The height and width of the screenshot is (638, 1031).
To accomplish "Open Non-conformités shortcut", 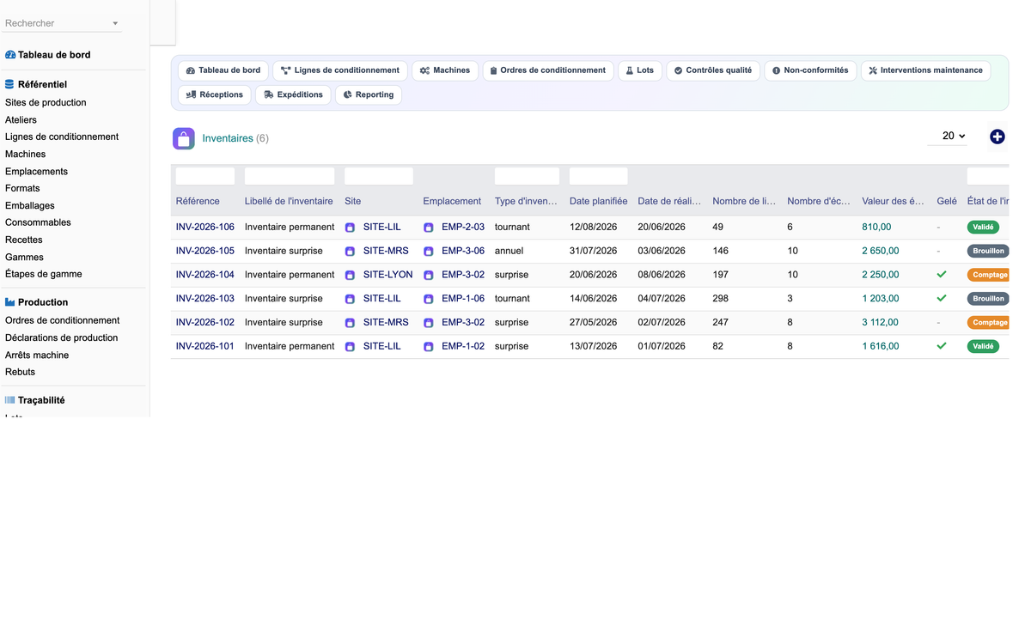I will pos(810,70).
